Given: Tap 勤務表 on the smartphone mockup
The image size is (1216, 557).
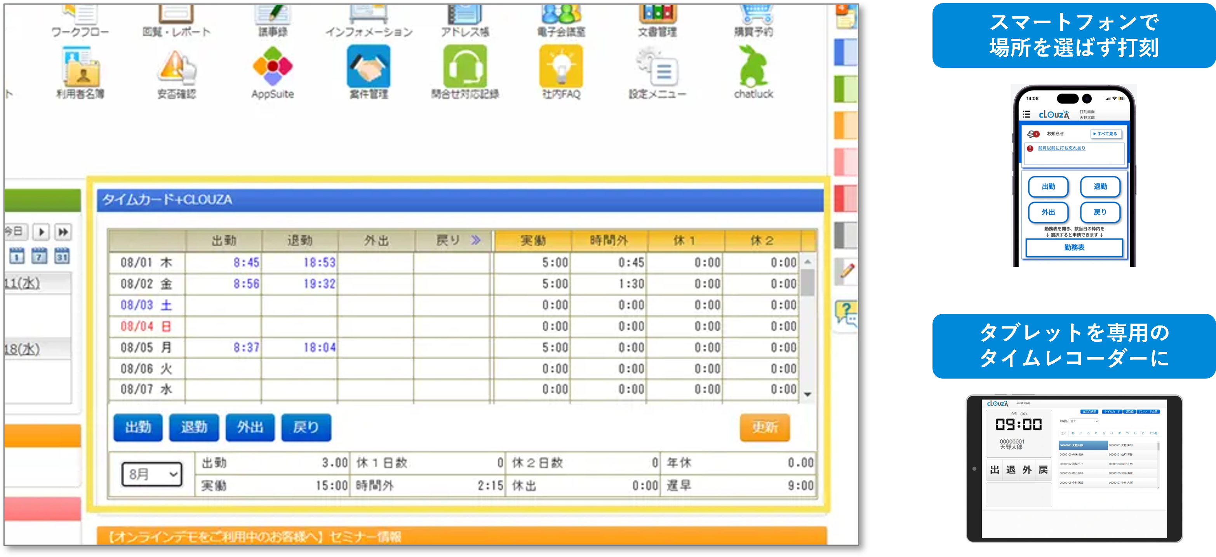Looking at the screenshot, I should [1074, 247].
